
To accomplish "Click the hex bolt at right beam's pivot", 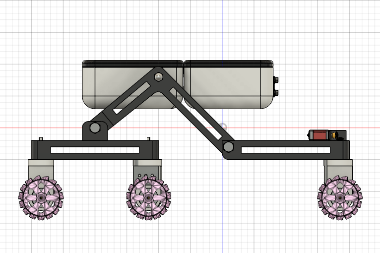I will tap(228, 147).
